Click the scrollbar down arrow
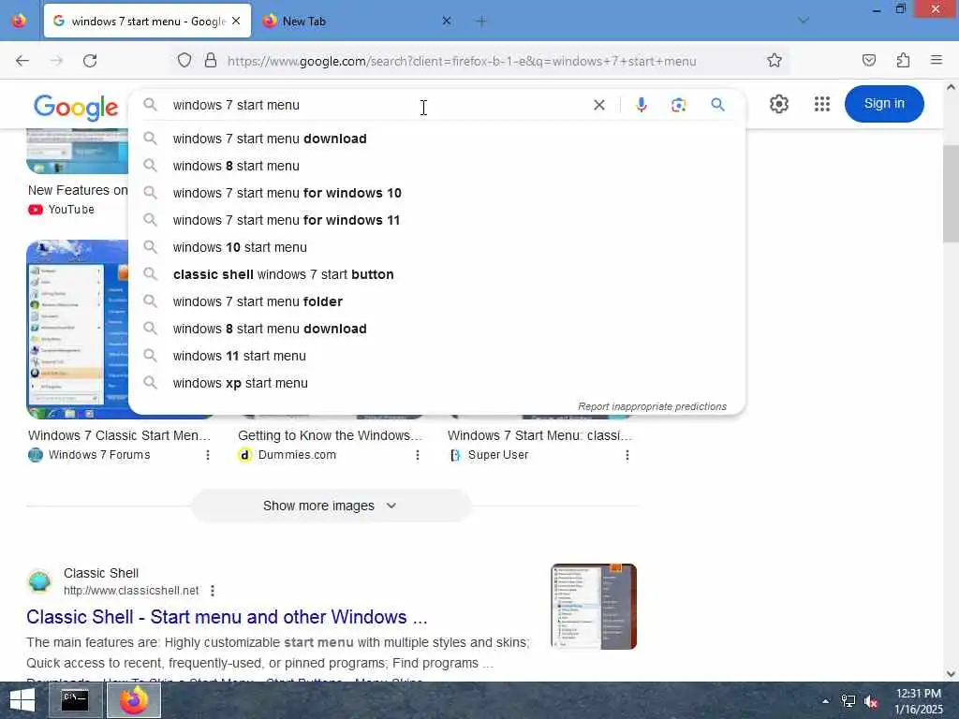The height and width of the screenshot is (719, 959). (951, 674)
